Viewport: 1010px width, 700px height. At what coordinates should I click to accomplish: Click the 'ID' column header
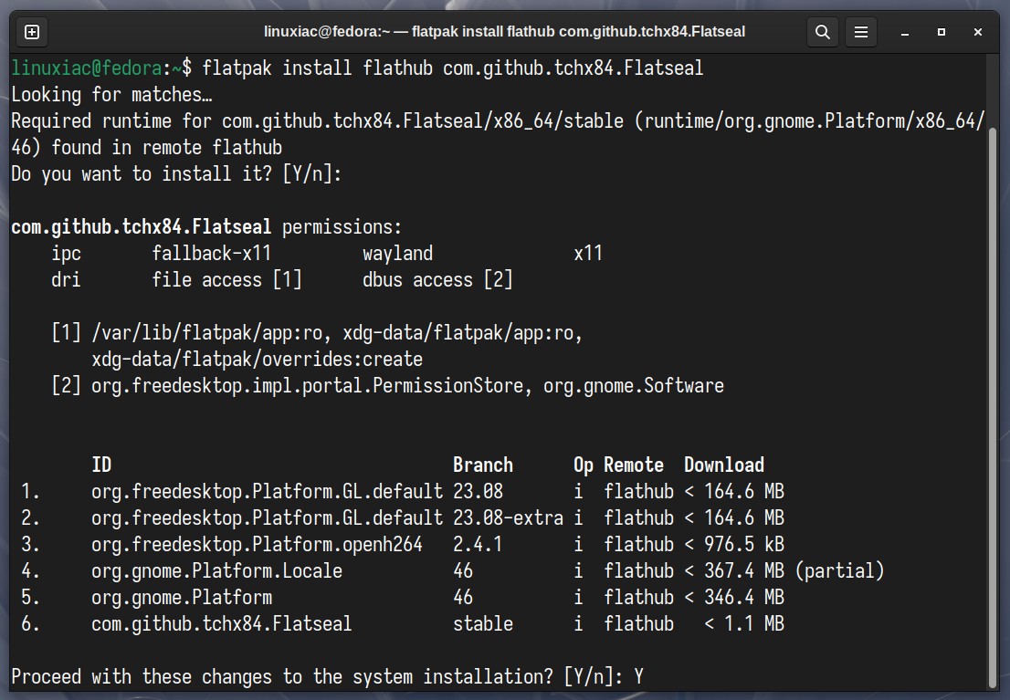click(x=101, y=465)
